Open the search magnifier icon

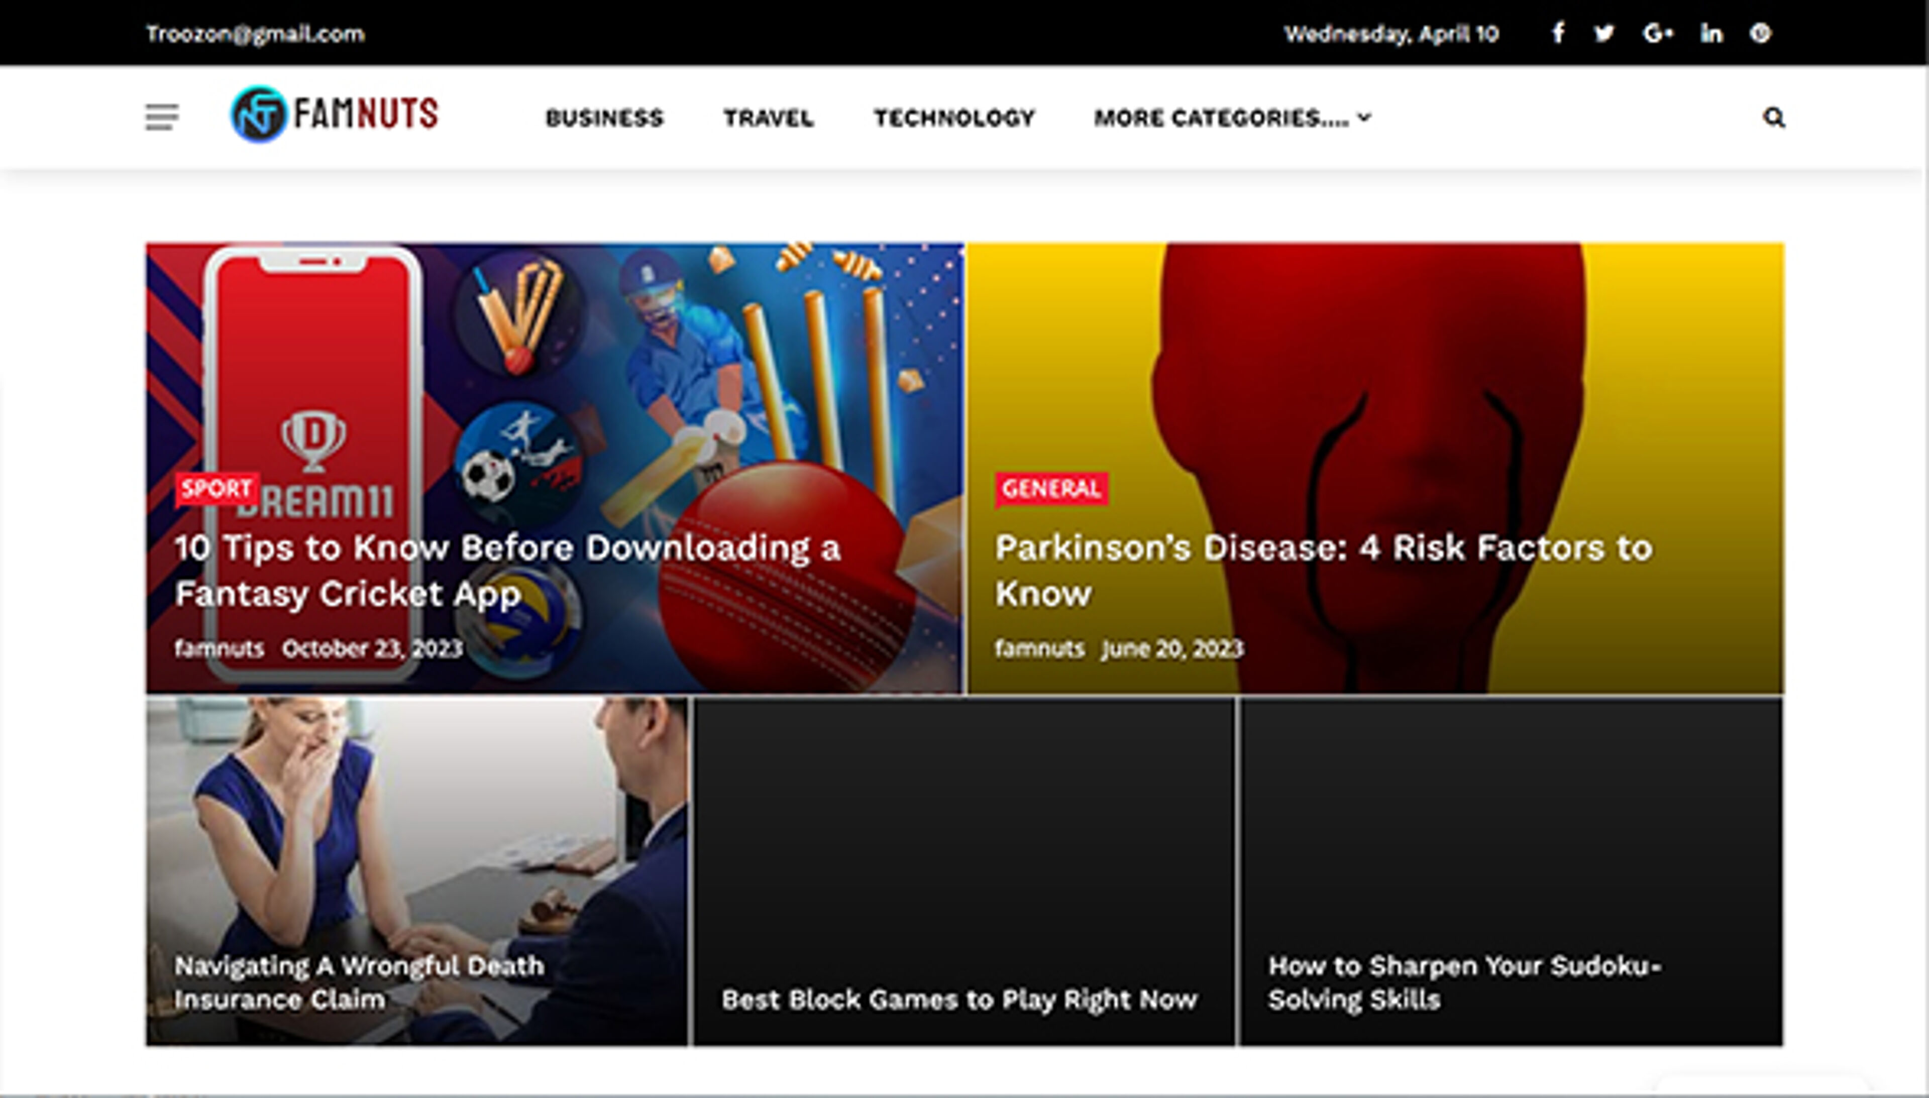(1773, 118)
